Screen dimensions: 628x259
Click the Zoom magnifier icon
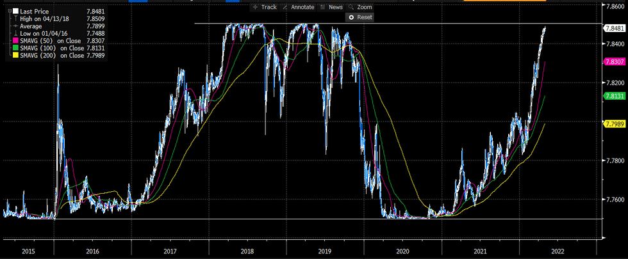[352, 6]
